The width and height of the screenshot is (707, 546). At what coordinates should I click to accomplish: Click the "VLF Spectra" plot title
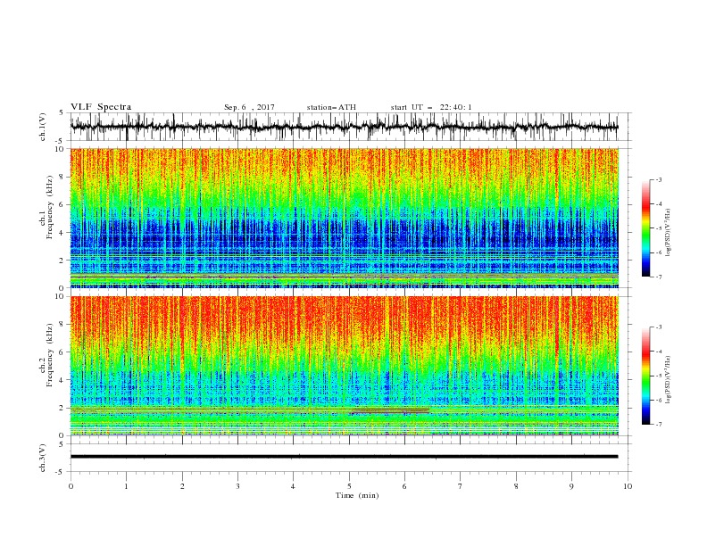(x=101, y=107)
